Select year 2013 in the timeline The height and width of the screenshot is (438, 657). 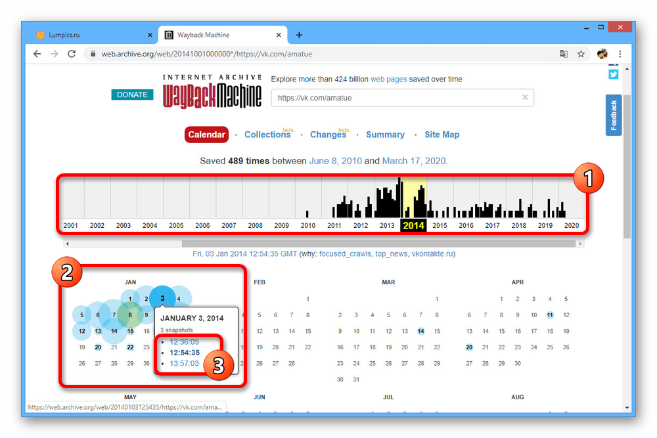click(387, 225)
